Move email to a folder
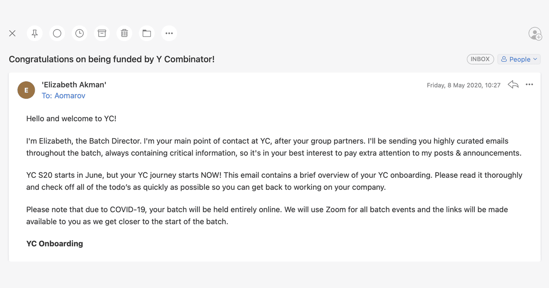Viewport: 549px width, 288px height. point(147,33)
